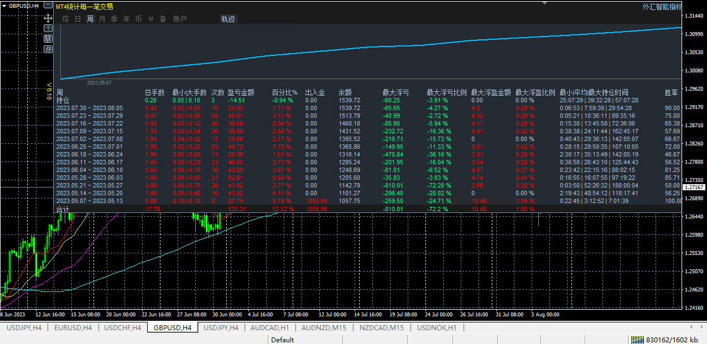Switch to the EURUSD,H4 chart tab
The height and width of the screenshot is (344, 707).
click(73, 327)
